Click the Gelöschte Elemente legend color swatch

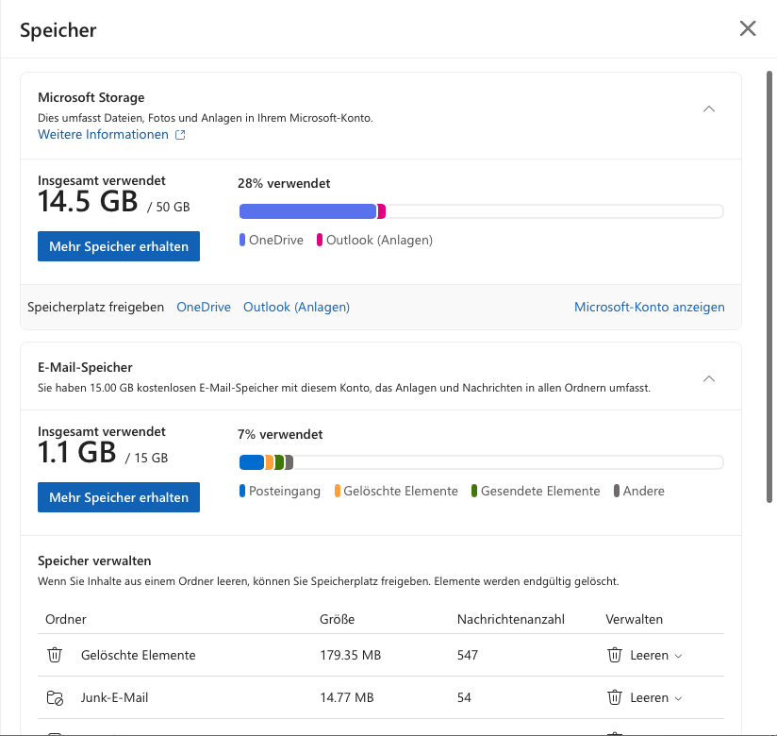[338, 491]
